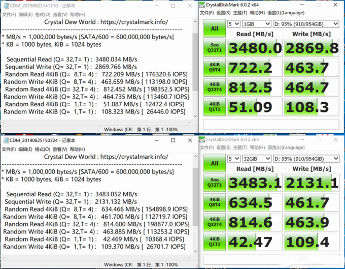Click the CrystalDiskMark app icon in the lower window
The image size is (345, 269).
[x=203, y=140]
